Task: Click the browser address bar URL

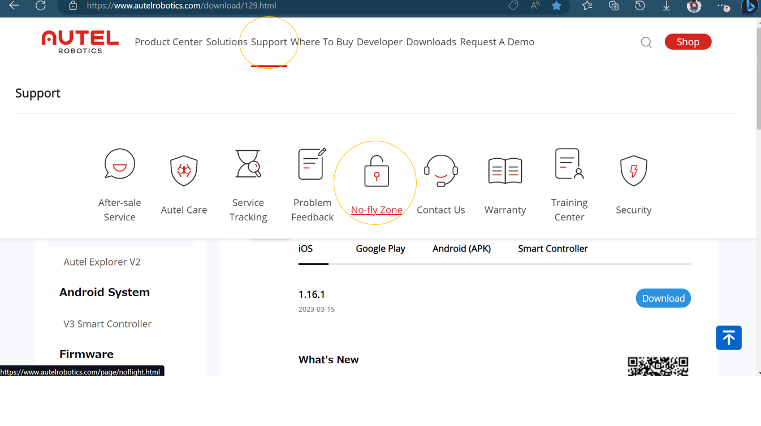Action: (181, 6)
